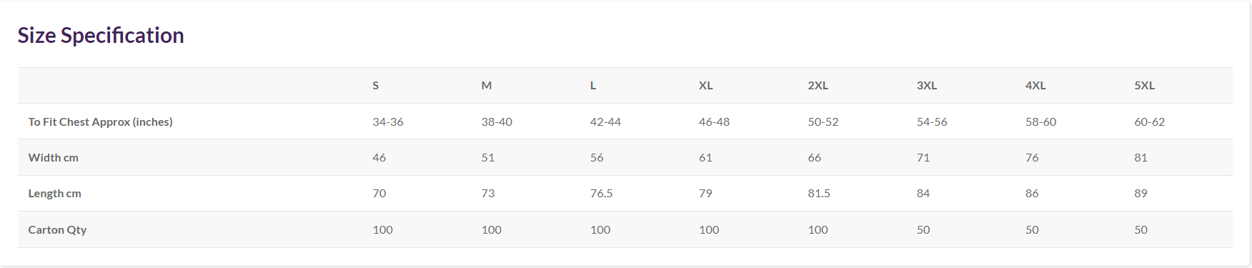
Task: Select the 5XL size column header
Action: pos(1144,85)
